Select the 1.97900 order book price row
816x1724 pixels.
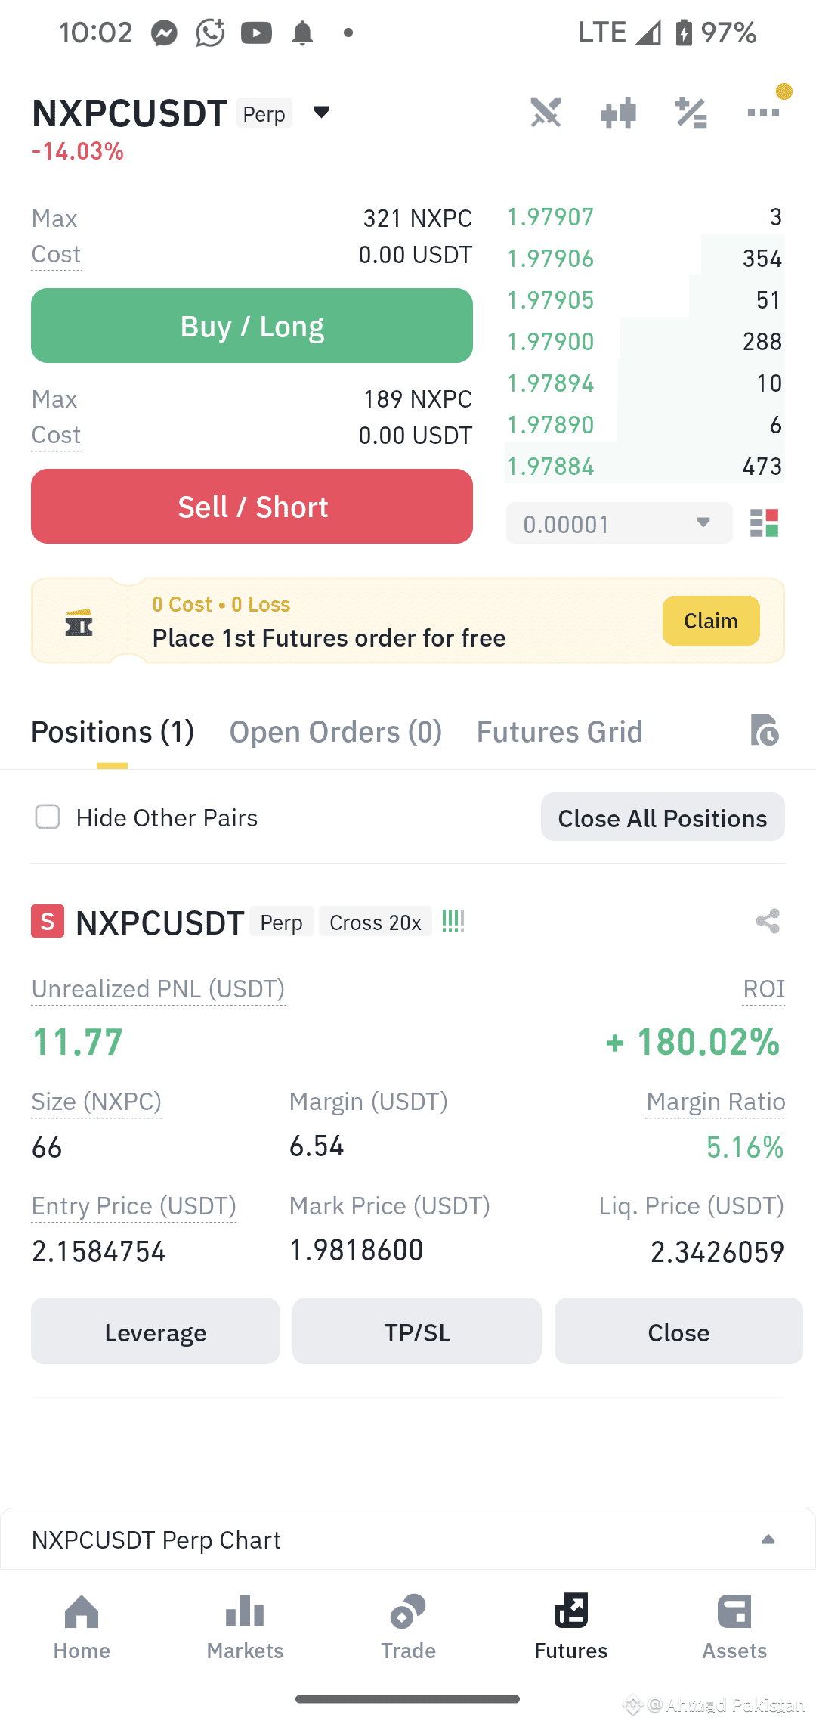645,342
